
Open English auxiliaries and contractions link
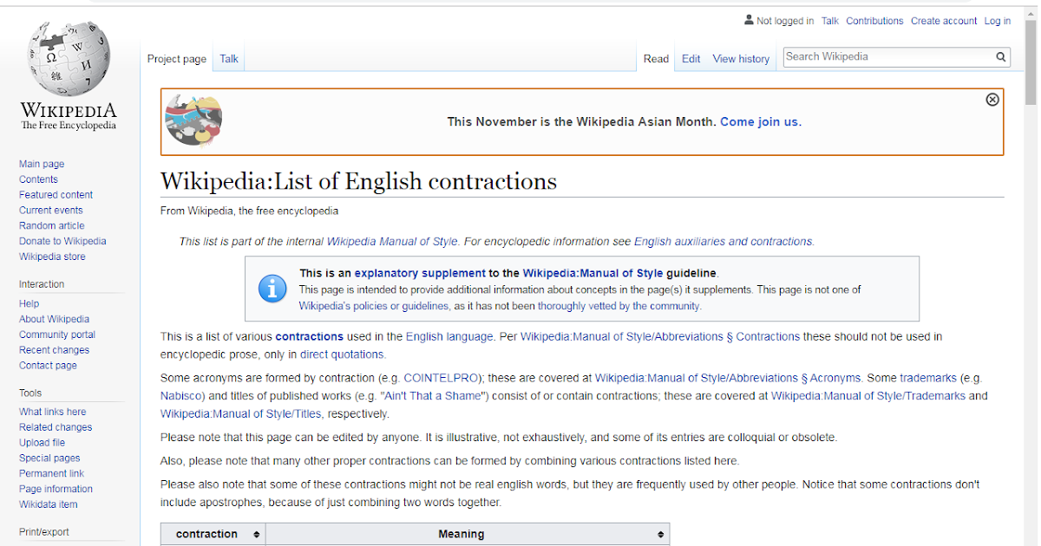tap(723, 242)
